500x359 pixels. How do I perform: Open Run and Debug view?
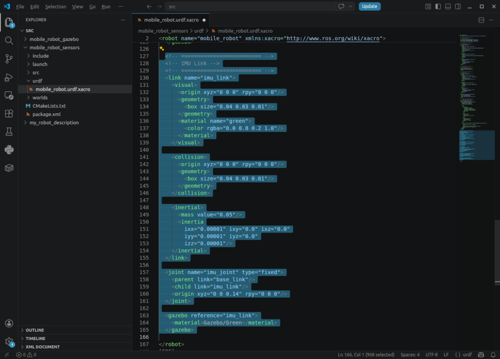(x=9, y=77)
